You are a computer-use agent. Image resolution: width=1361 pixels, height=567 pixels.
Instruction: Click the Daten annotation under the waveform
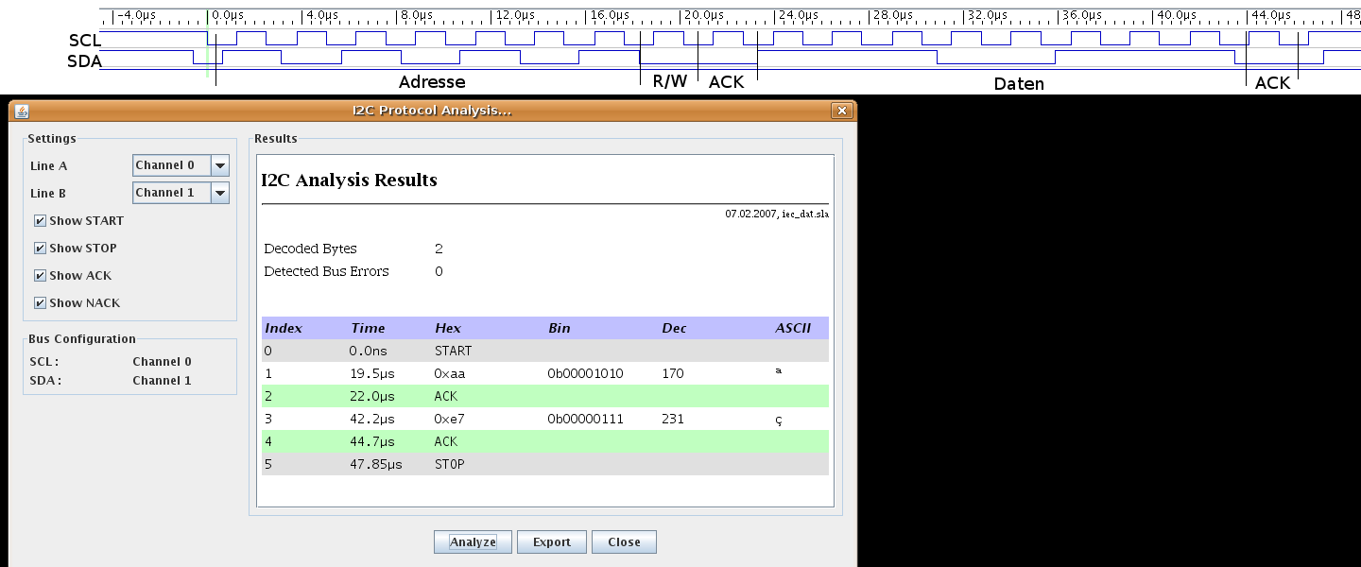[1019, 83]
